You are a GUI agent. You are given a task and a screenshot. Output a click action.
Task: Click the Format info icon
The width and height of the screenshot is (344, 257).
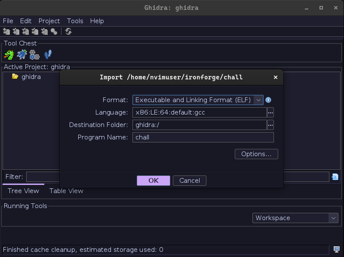pos(268,100)
